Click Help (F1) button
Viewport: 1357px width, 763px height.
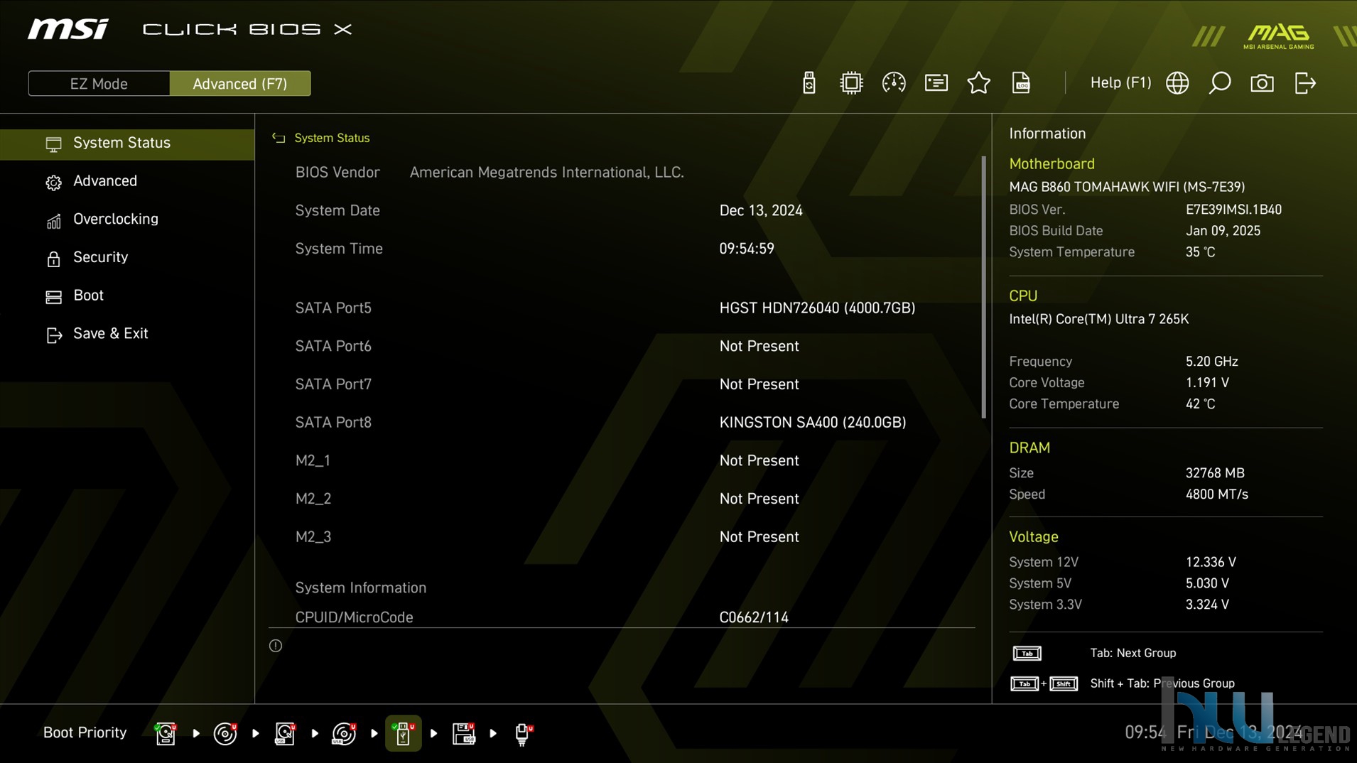pyautogui.click(x=1120, y=83)
